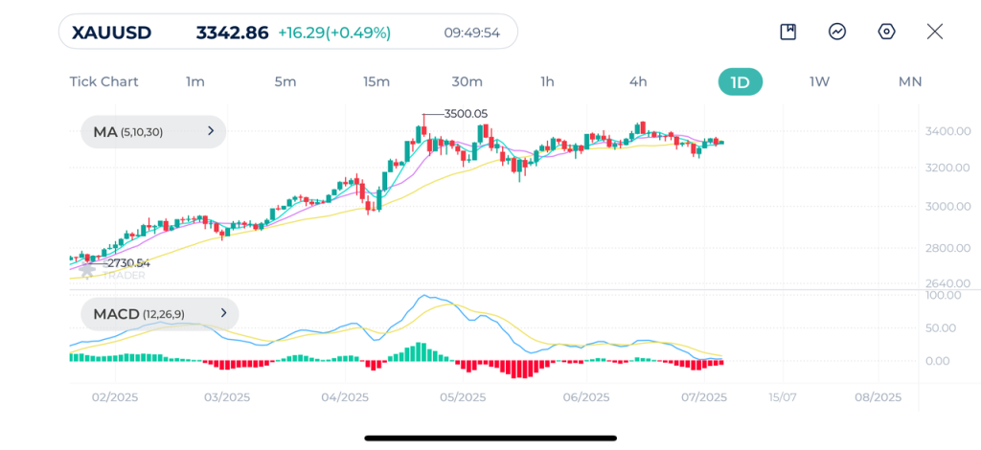Select the 30m timeframe
The width and height of the screenshot is (981, 450).
pos(467,81)
